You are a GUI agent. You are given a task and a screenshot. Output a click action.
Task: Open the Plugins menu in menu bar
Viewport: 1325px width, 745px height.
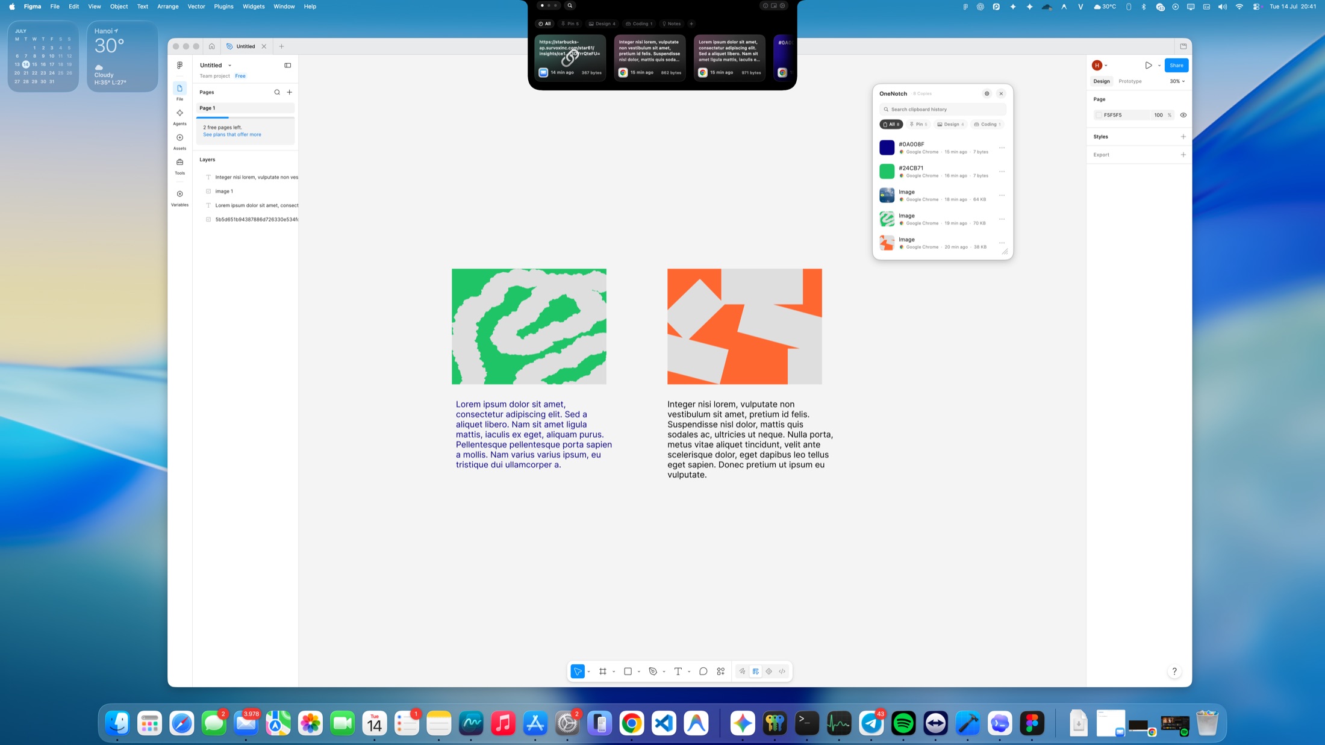click(223, 6)
